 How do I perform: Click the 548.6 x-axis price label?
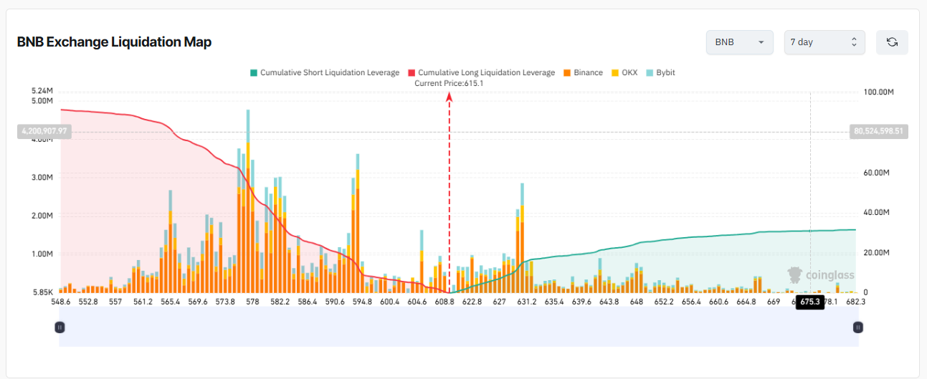coord(60,302)
